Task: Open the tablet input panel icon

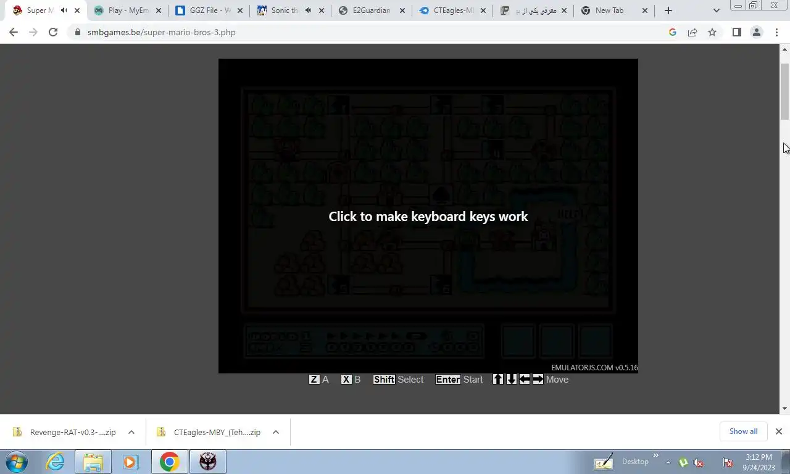Action: [x=603, y=462]
